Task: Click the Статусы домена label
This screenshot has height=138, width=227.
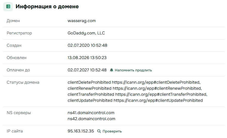Action: [x=23, y=82]
